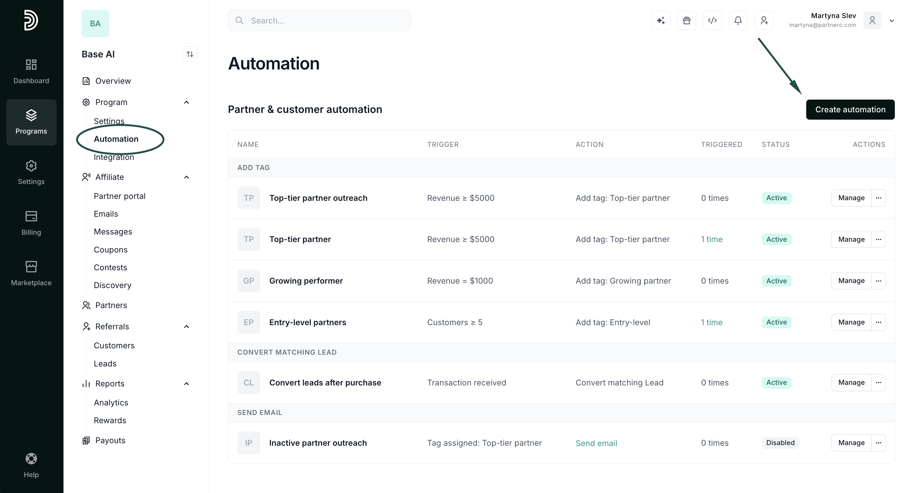The height and width of the screenshot is (493, 911).
Task: Open the code embed icon
Action: pyautogui.click(x=712, y=21)
